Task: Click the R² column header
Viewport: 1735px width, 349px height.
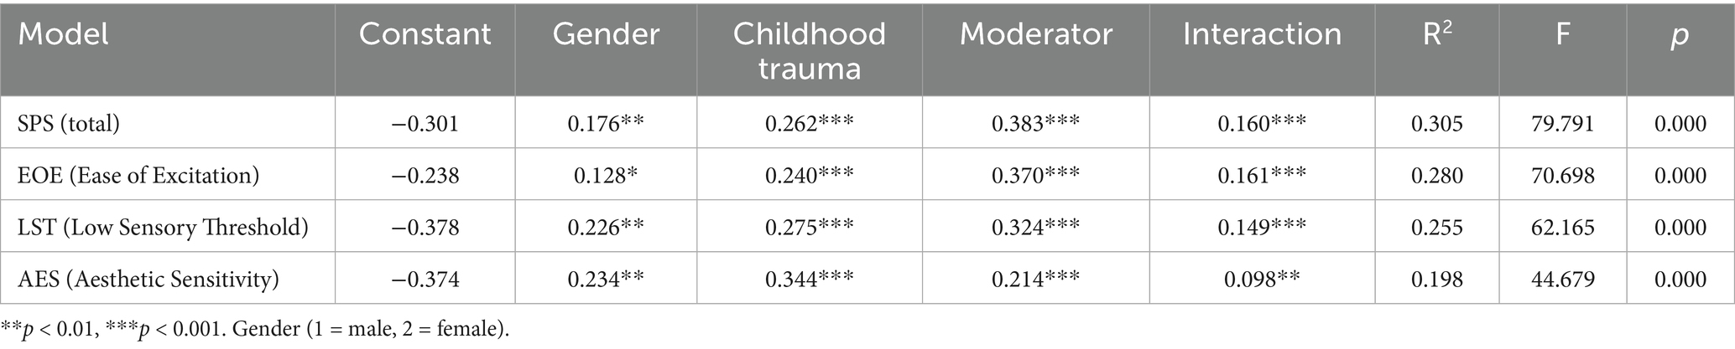Action: click(x=1437, y=34)
